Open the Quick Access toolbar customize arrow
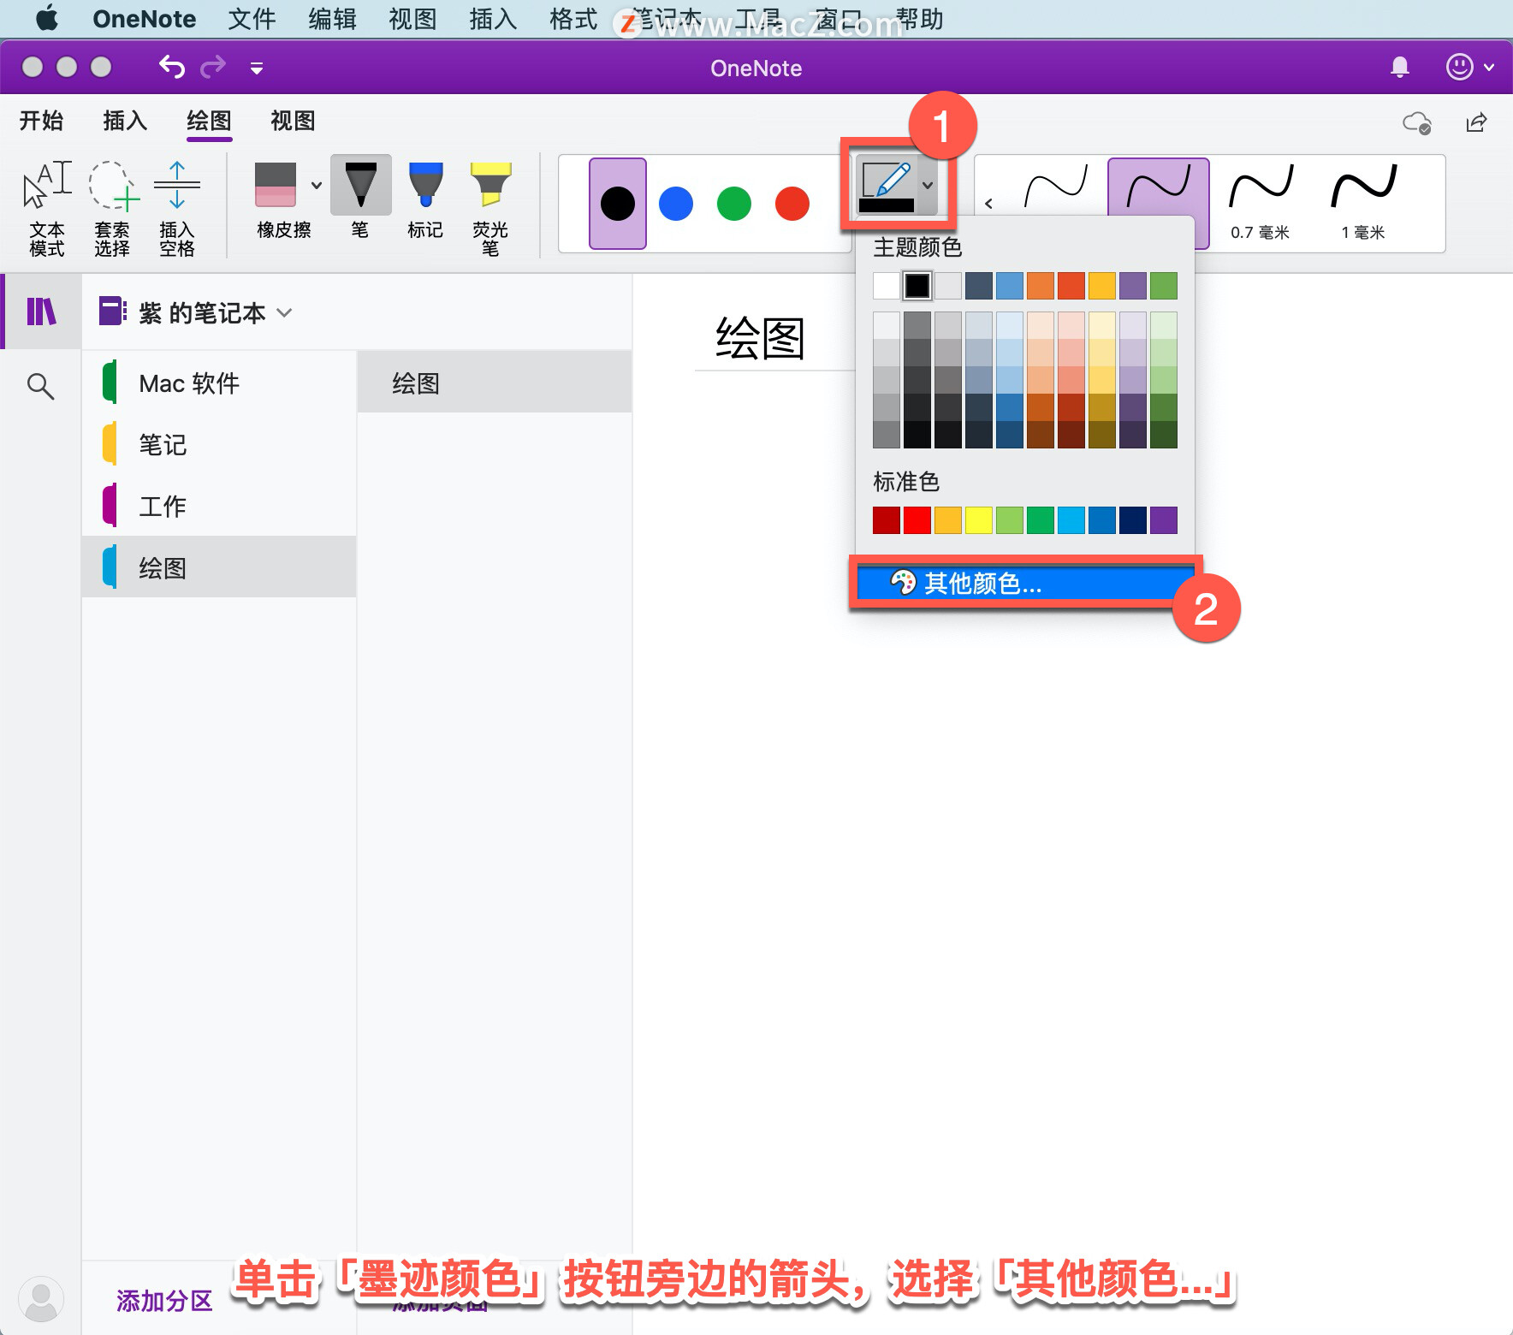The image size is (1513, 1335). (x=256, y=68)
